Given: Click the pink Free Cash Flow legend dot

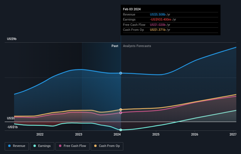Looking at the screenshot, I should 60,146.
